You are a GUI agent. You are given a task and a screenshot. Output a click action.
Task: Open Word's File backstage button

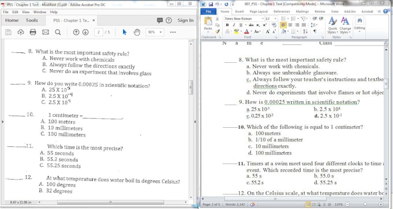pyautogui.click(x=208, y=12)
